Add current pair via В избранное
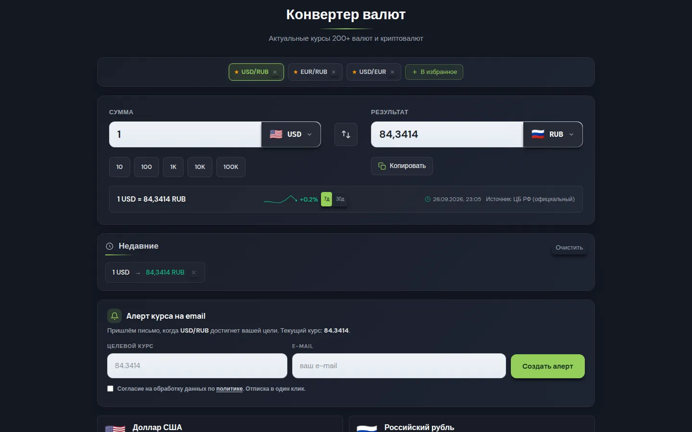Screen dimensions: 692x432 pyautogui.click(x=434, y=72)
